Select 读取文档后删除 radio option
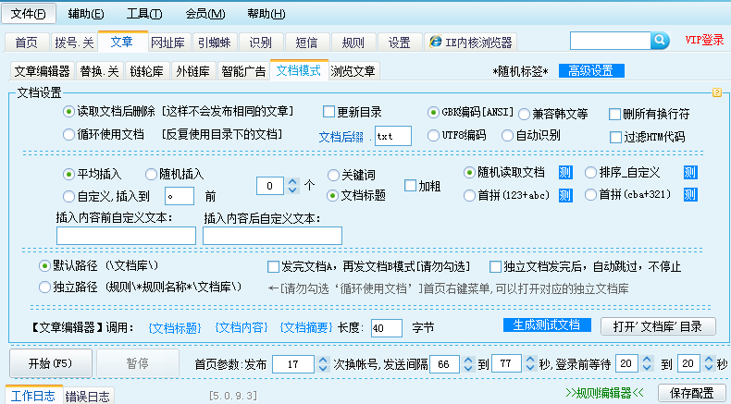731x404 pixels. coord(68,112)
